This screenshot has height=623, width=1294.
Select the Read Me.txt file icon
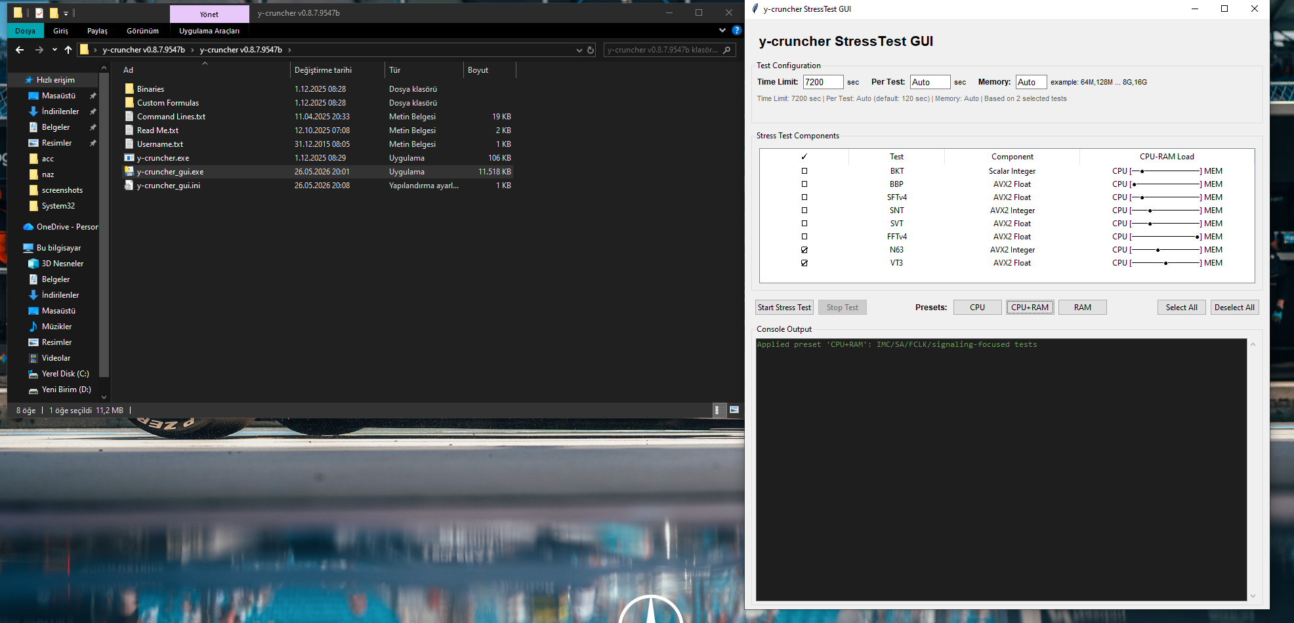(x=129, y=130)
